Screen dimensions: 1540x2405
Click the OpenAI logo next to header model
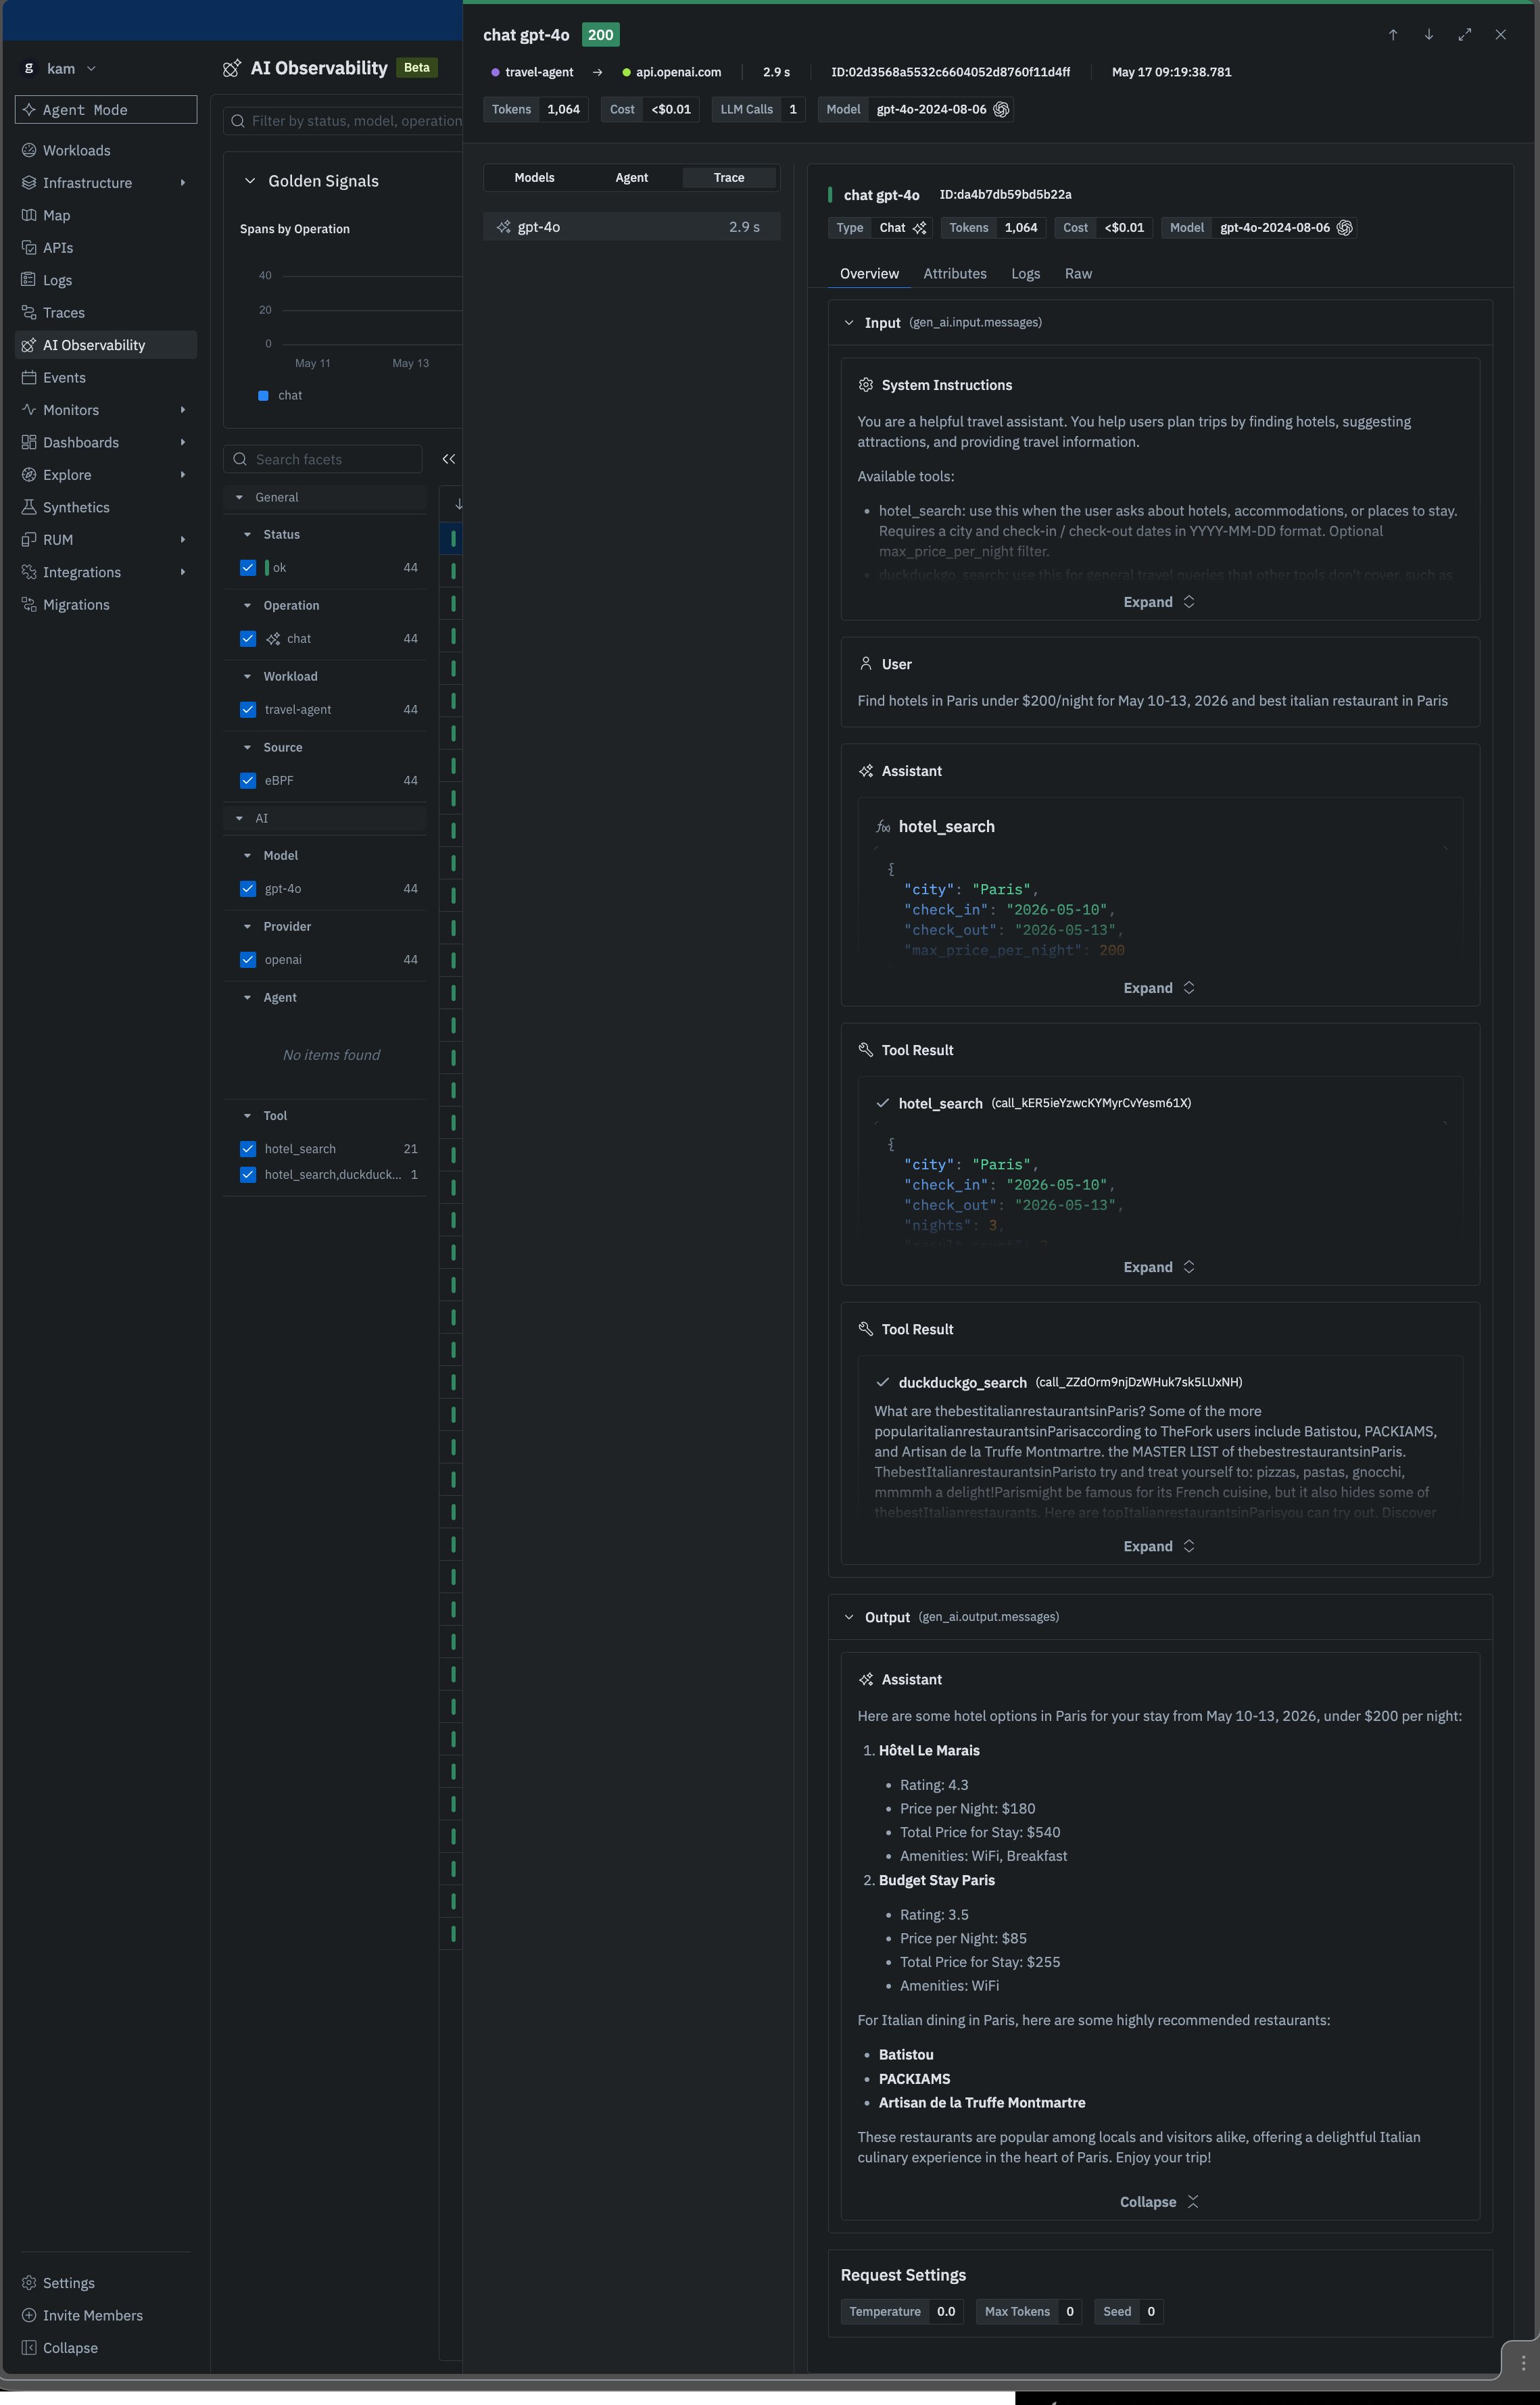[1001, 110]
